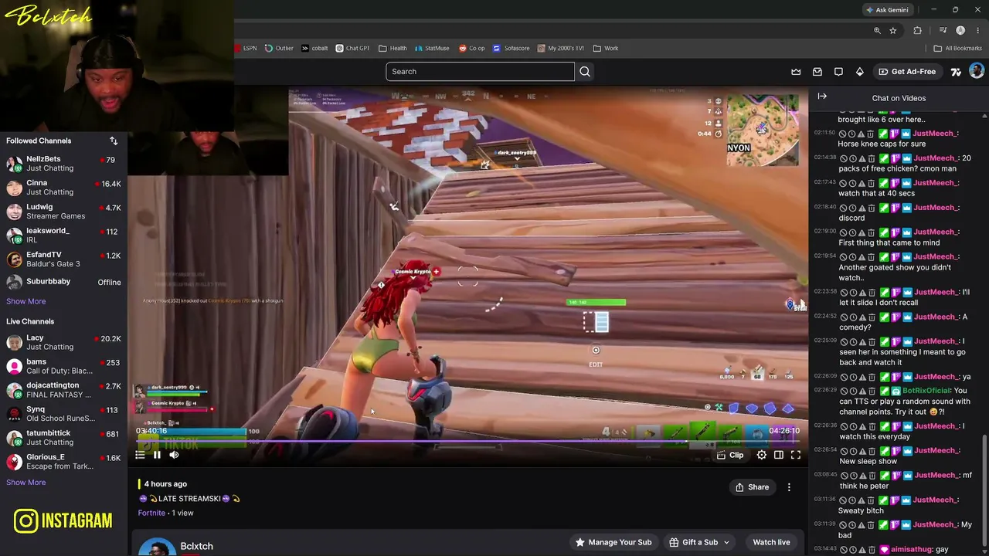Open the Twitch notifications inbox
989x556 pixels.
point(817,72)
